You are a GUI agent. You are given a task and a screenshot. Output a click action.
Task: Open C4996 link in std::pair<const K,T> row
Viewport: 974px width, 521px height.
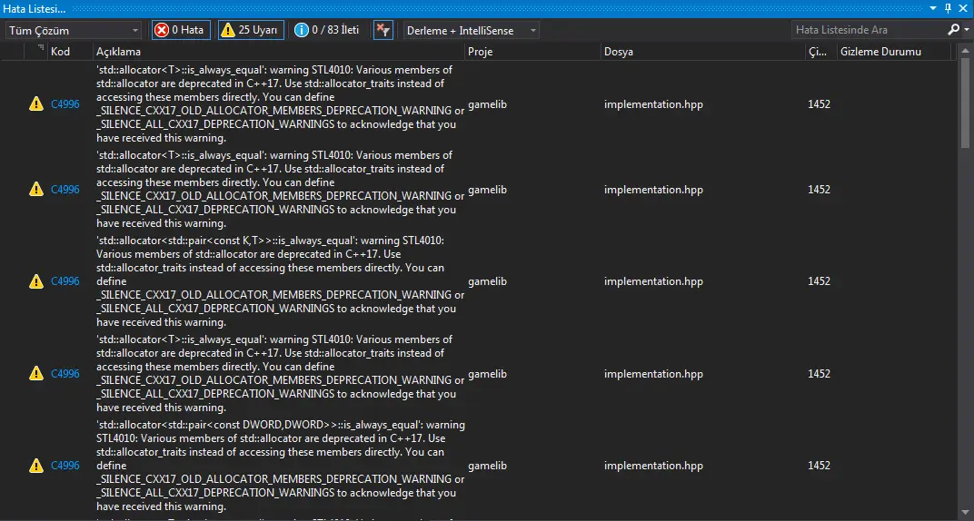tap(65, 281)
